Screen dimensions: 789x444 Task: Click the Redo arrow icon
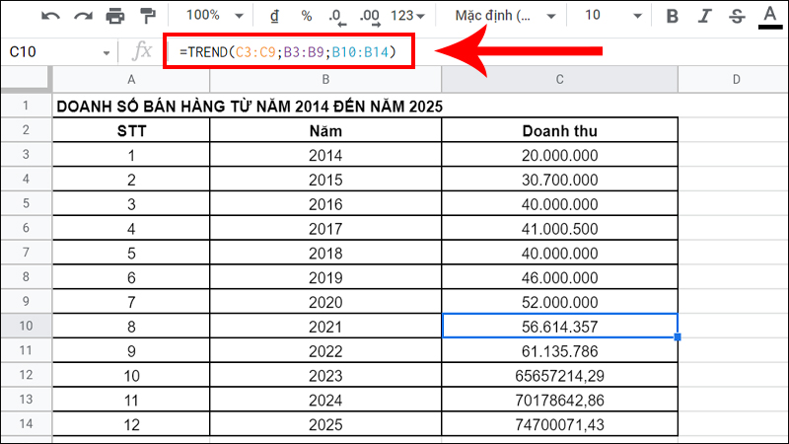coord(83,16)
